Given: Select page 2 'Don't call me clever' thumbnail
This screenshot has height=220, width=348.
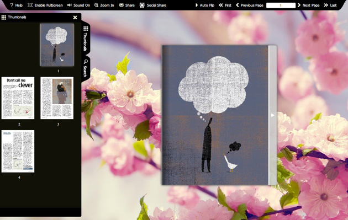Looking at the screenshot, I should 18,98.
